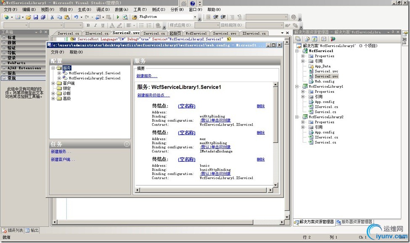The height and width of the screenshot is (243, 410).
Task: Collapse the 任务 pane with round chevron
Action: (x=127, y=144)
